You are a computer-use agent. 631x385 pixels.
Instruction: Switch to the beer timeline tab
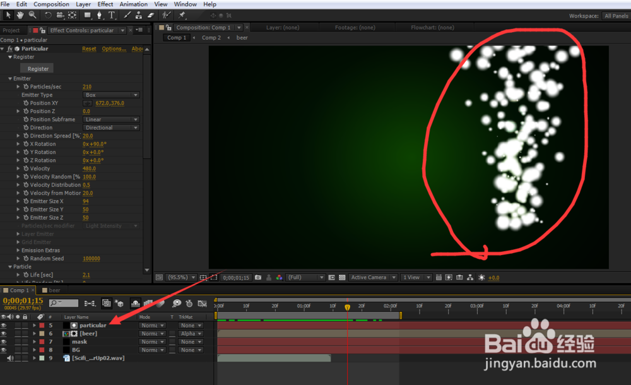pos(52,290)
